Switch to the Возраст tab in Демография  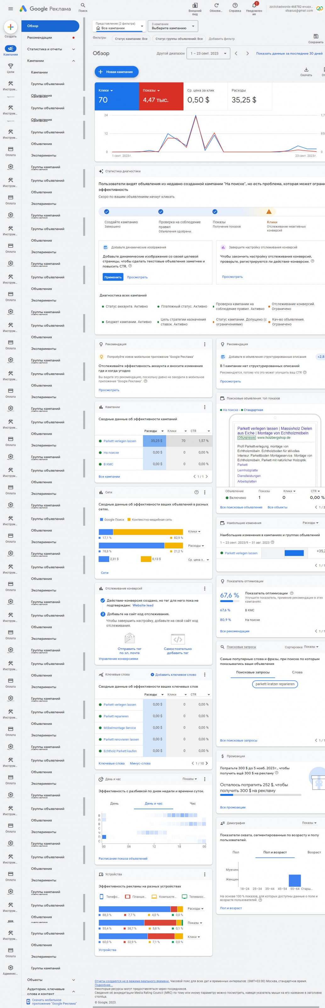point(314,852)
